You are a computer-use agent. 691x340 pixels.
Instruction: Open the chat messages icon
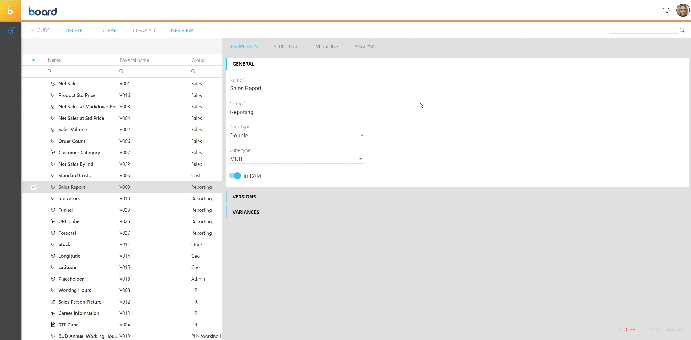pos(666,11)
